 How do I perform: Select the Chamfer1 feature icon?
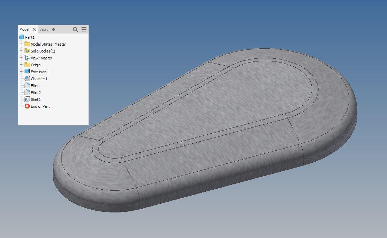27,79
